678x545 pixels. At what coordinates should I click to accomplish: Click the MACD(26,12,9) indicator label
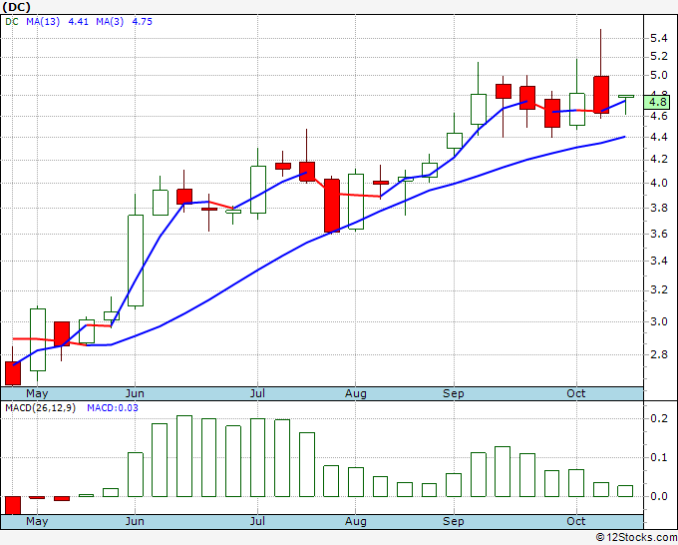click(40, 408)
